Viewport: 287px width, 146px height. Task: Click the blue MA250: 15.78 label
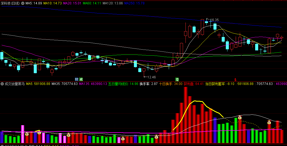134,3
